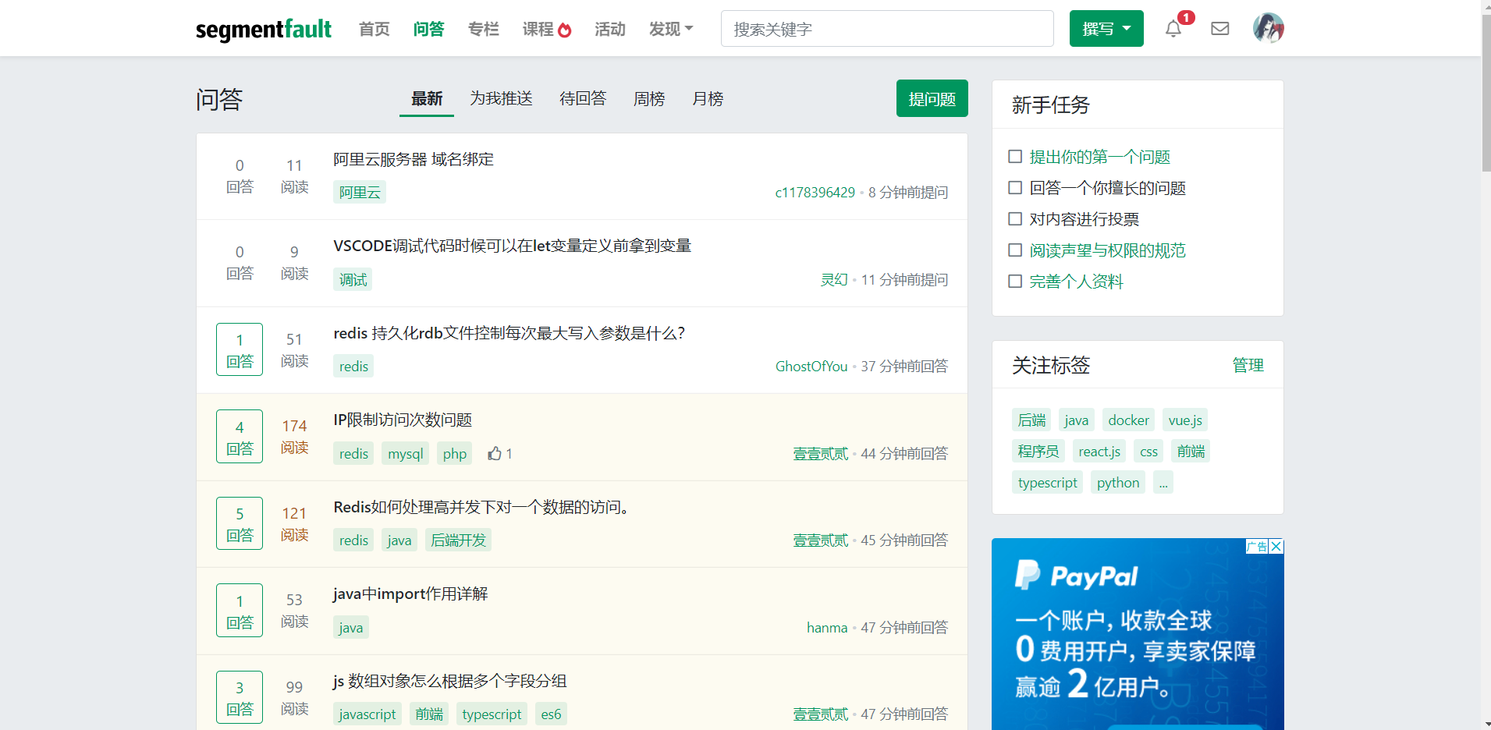
Task: Open question Redis如何处理高并发
Action: (x=482, y=507)
